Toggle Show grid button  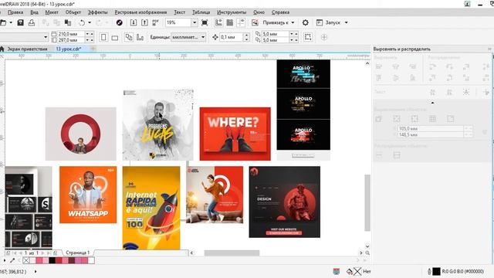point(230,22)
